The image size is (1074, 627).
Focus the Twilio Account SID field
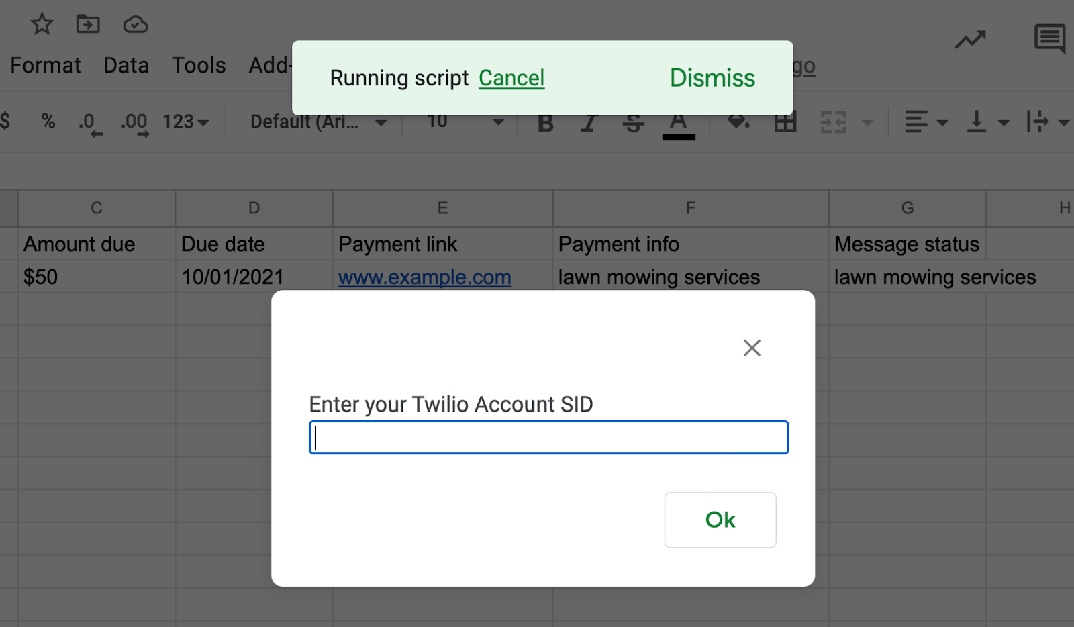(x=548, y=438)
